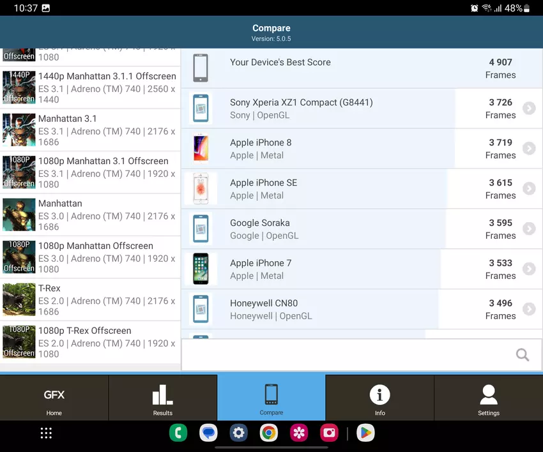This screenshot has height=452, width=543.
Task: Switch to the Results tab
Action: [163, 398]
